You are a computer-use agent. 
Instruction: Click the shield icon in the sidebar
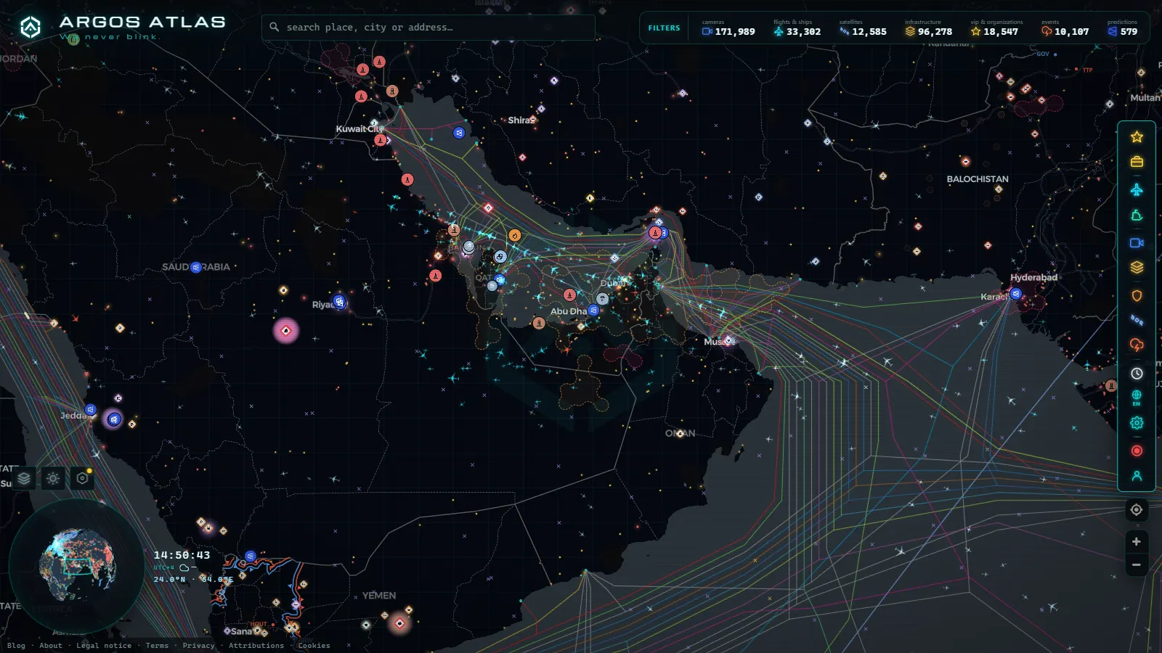point(1137,295)
